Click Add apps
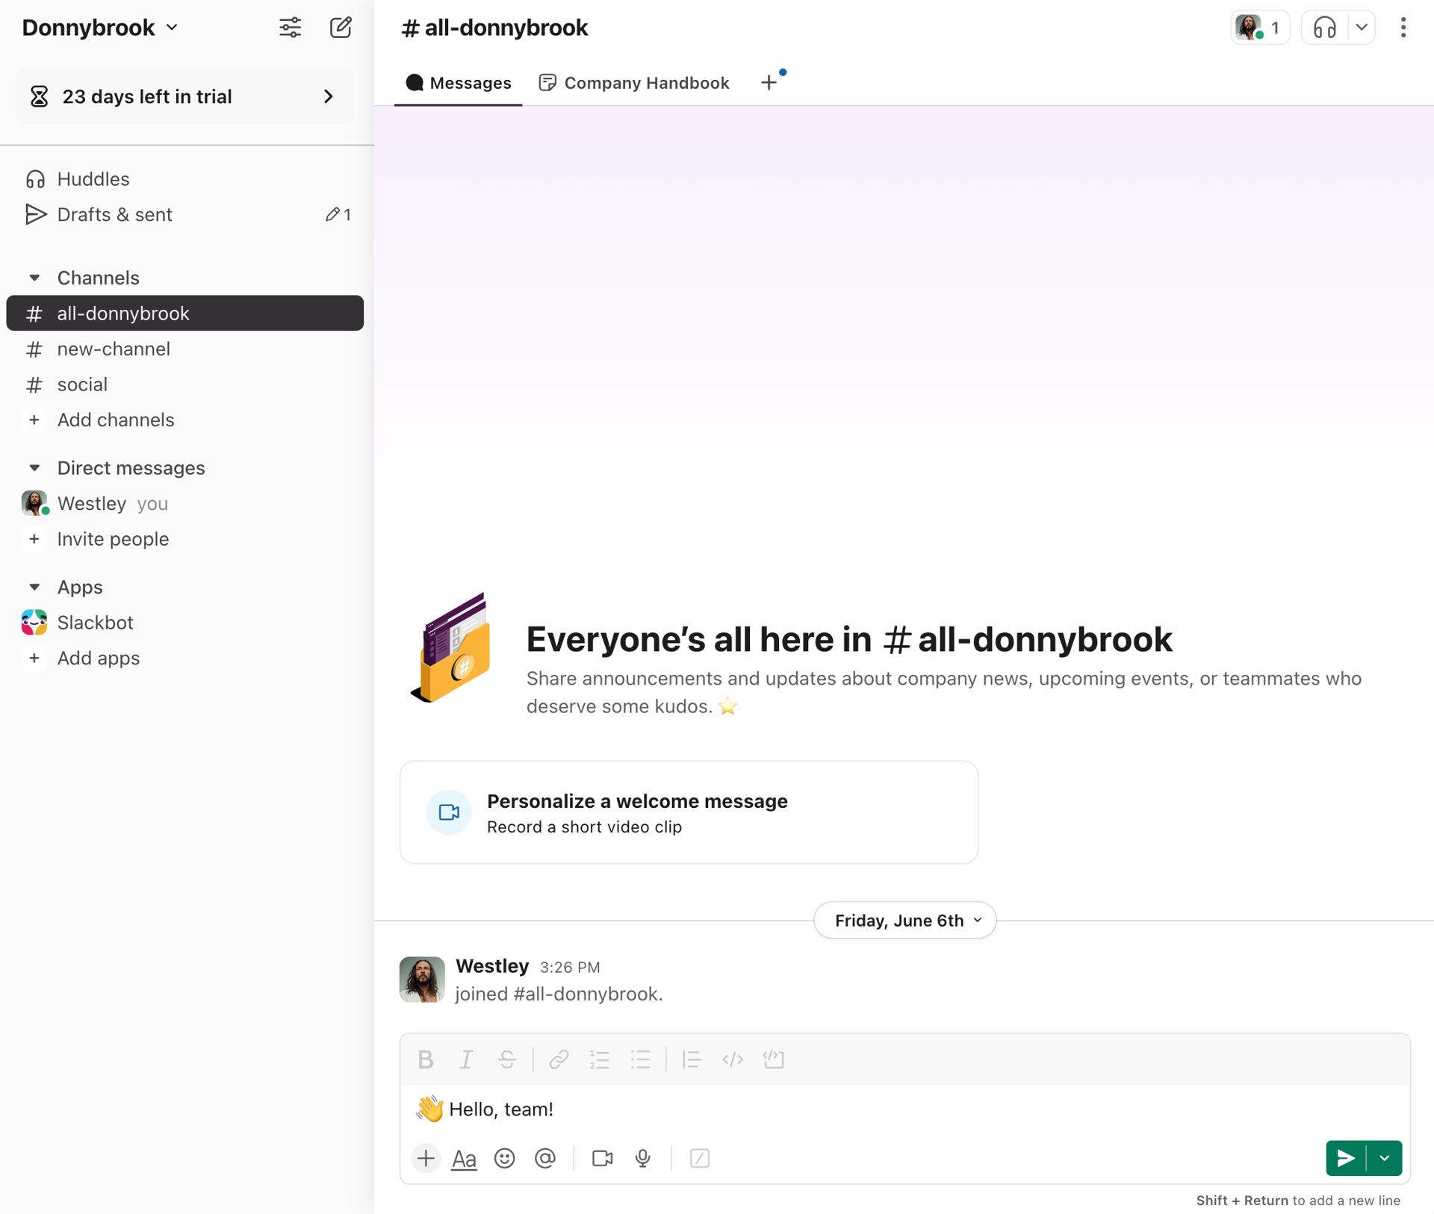1434x1214 pixels. click(184, 658)
